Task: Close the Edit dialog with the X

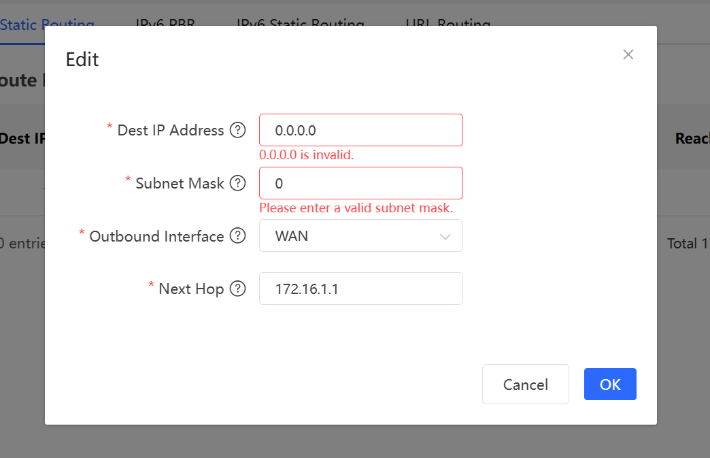Action: [628, 54]
